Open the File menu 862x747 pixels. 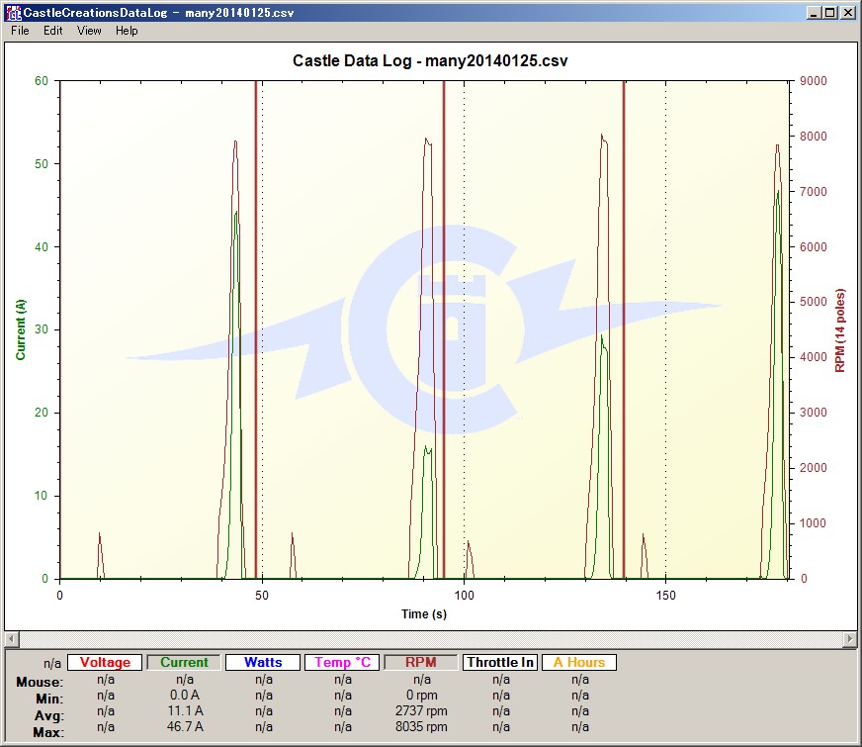coord(20,31)
